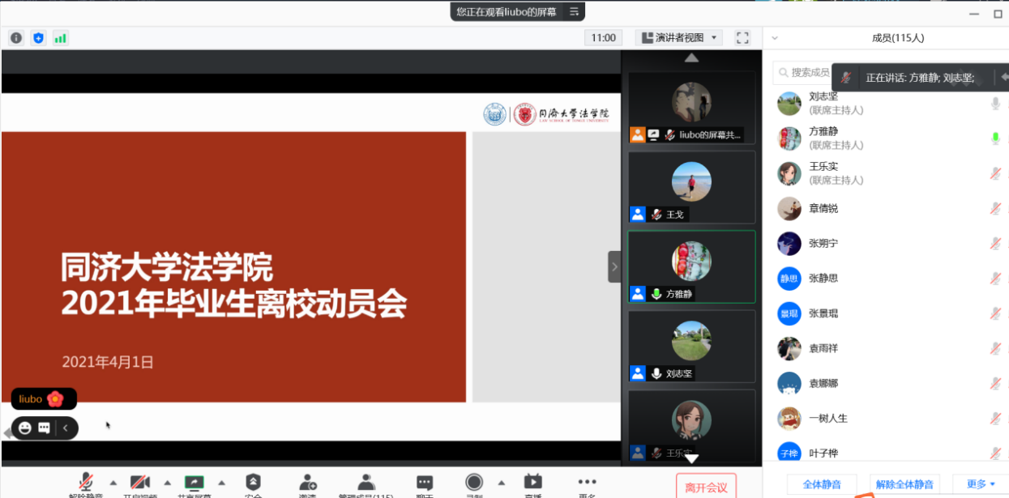Open the meeting info icon
The height and width of the screenshot is (498, 1009).
(16, 38)
